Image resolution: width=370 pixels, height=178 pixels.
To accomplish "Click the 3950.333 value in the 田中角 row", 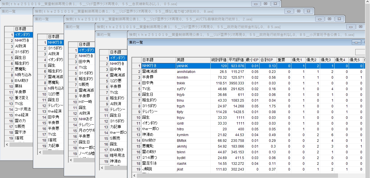I will point(236,83).
